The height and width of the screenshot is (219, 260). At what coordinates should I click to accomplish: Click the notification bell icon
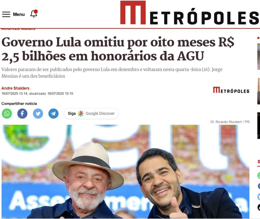pos(34,14)
